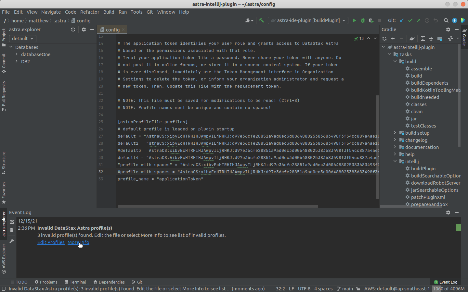
Task: Run astra-ide-plugin with the green play icon
Action: pos(354,20)
